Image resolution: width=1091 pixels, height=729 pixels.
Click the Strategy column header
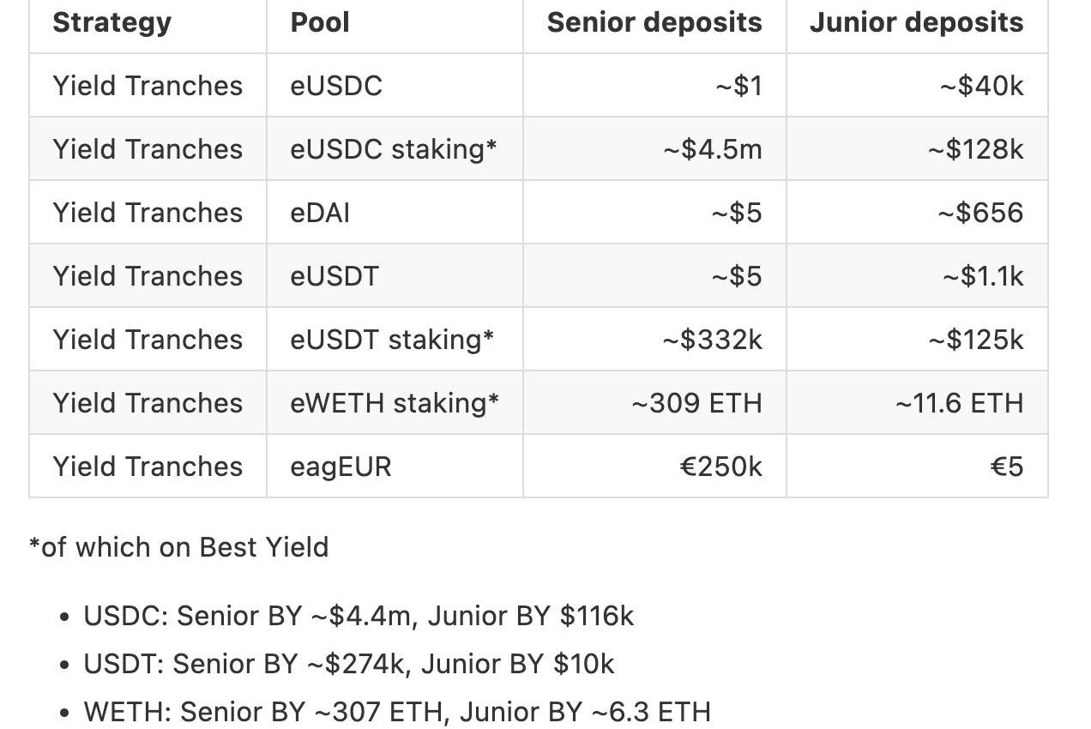pos(112,22)
